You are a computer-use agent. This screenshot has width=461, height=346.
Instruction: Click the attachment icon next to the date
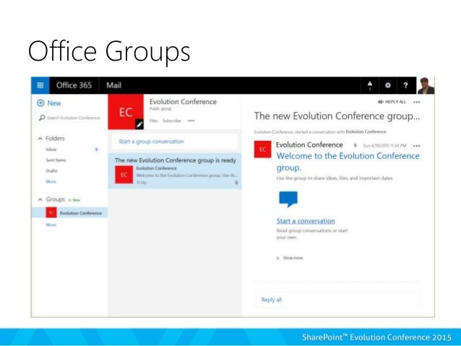356,145
